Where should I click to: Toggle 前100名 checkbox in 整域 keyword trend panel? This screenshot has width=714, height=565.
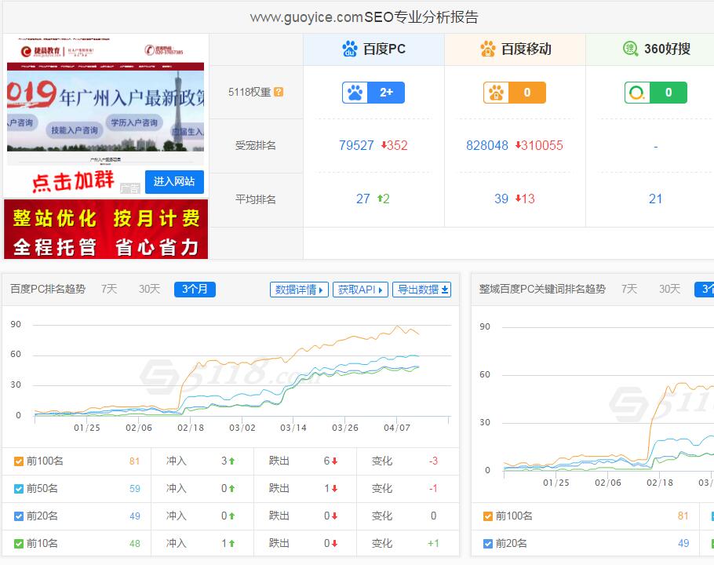488,516
